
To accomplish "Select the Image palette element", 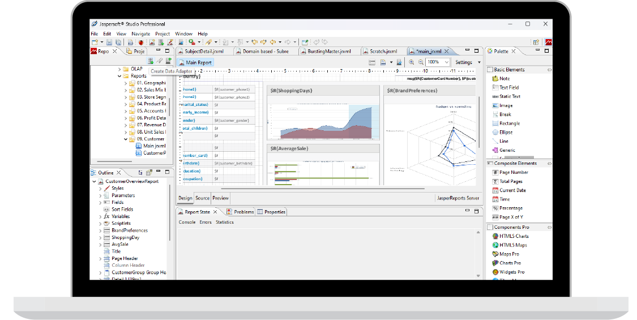I will [x=503, y=105].
